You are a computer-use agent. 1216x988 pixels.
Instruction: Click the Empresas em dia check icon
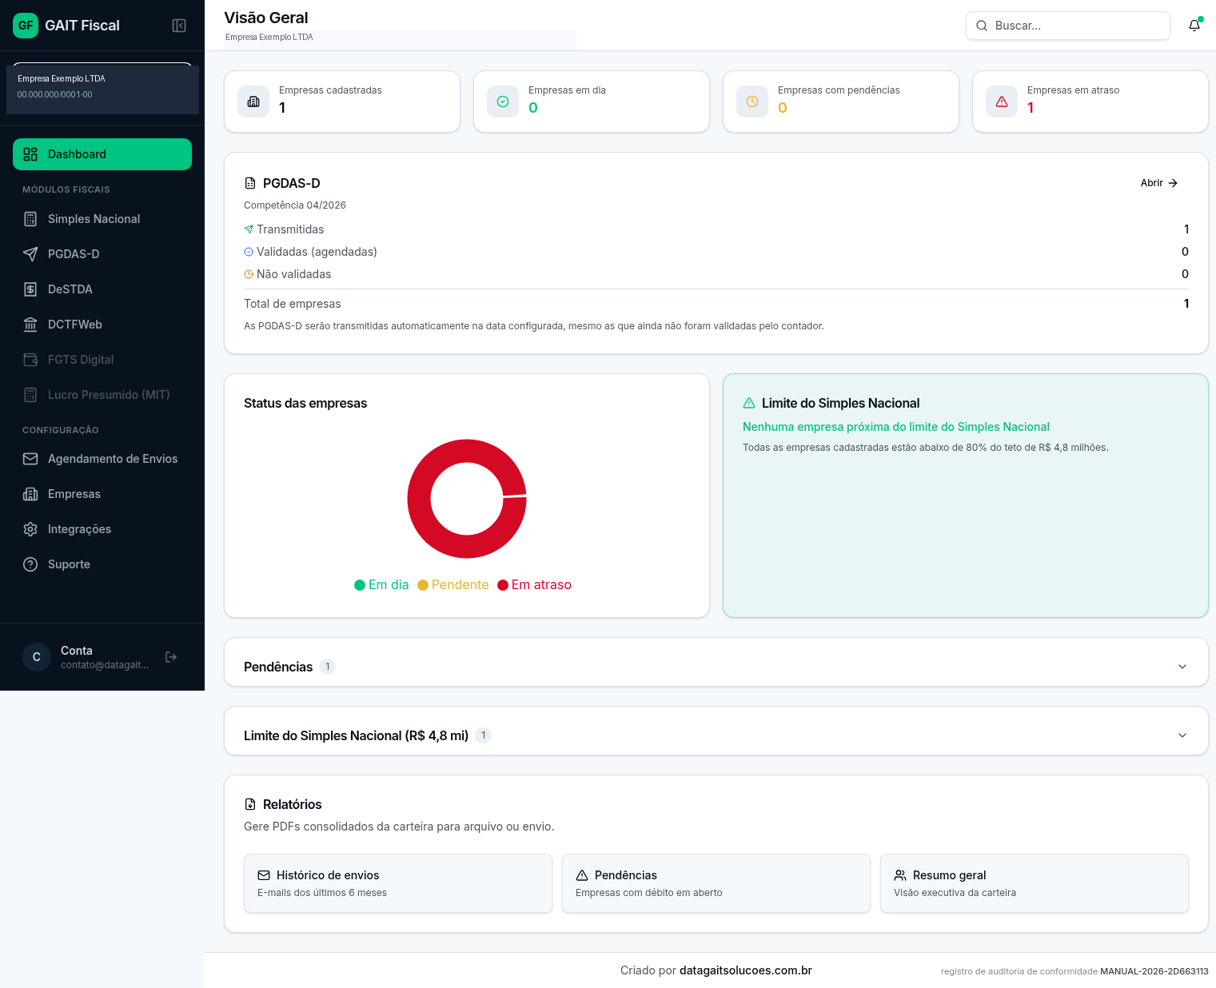point(503,102)
